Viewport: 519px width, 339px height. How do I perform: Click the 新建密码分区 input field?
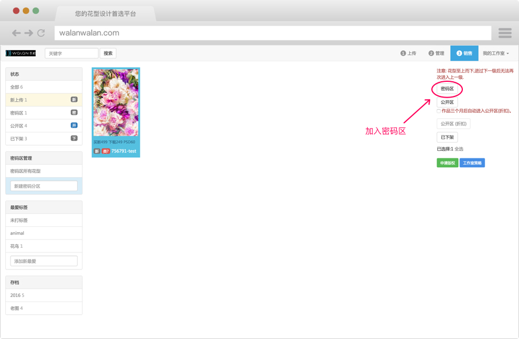pos(44,186)
